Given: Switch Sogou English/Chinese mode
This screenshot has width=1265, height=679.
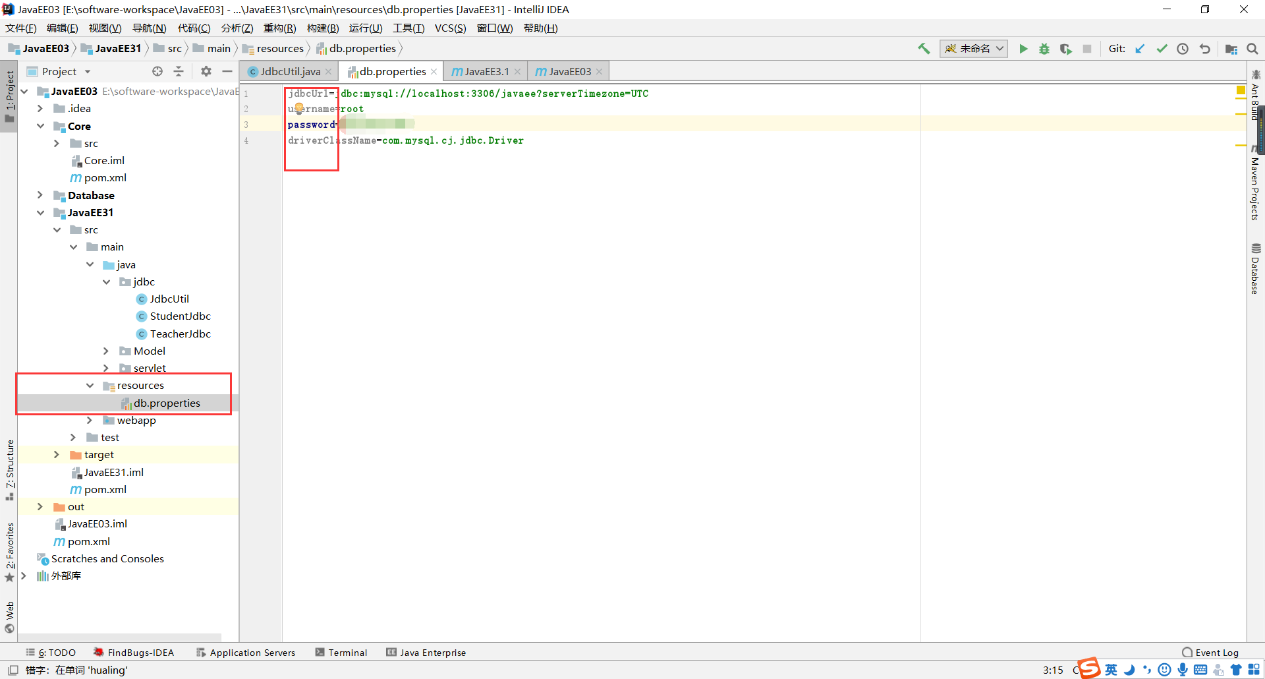Looking at the screenshot, I should point(1111,670).
